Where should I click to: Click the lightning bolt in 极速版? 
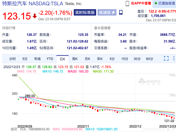coord(113,13)
